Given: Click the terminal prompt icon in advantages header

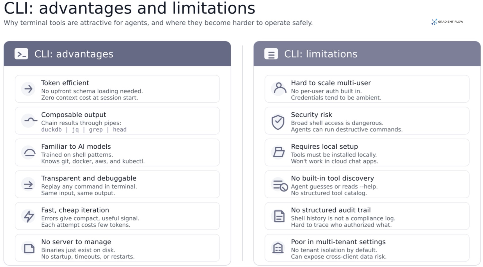Looking at the screenshot, I should [21, 54].
